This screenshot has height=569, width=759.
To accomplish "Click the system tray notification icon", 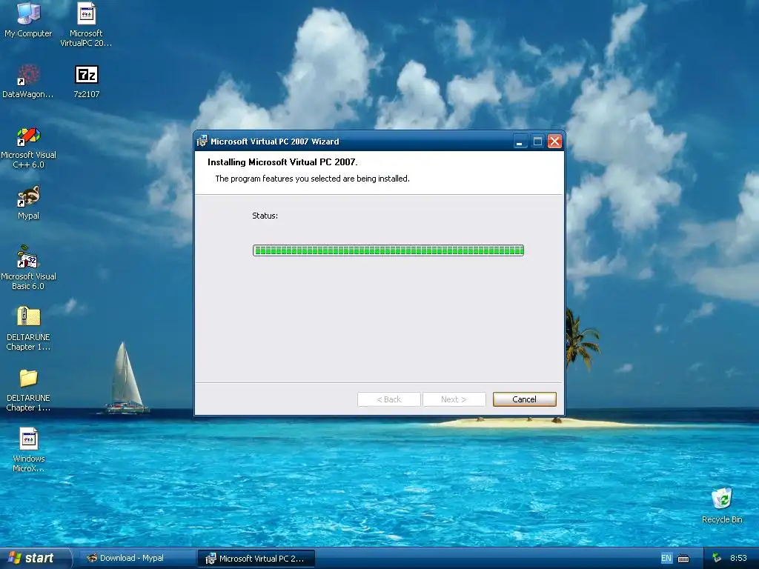I will 717,558.
